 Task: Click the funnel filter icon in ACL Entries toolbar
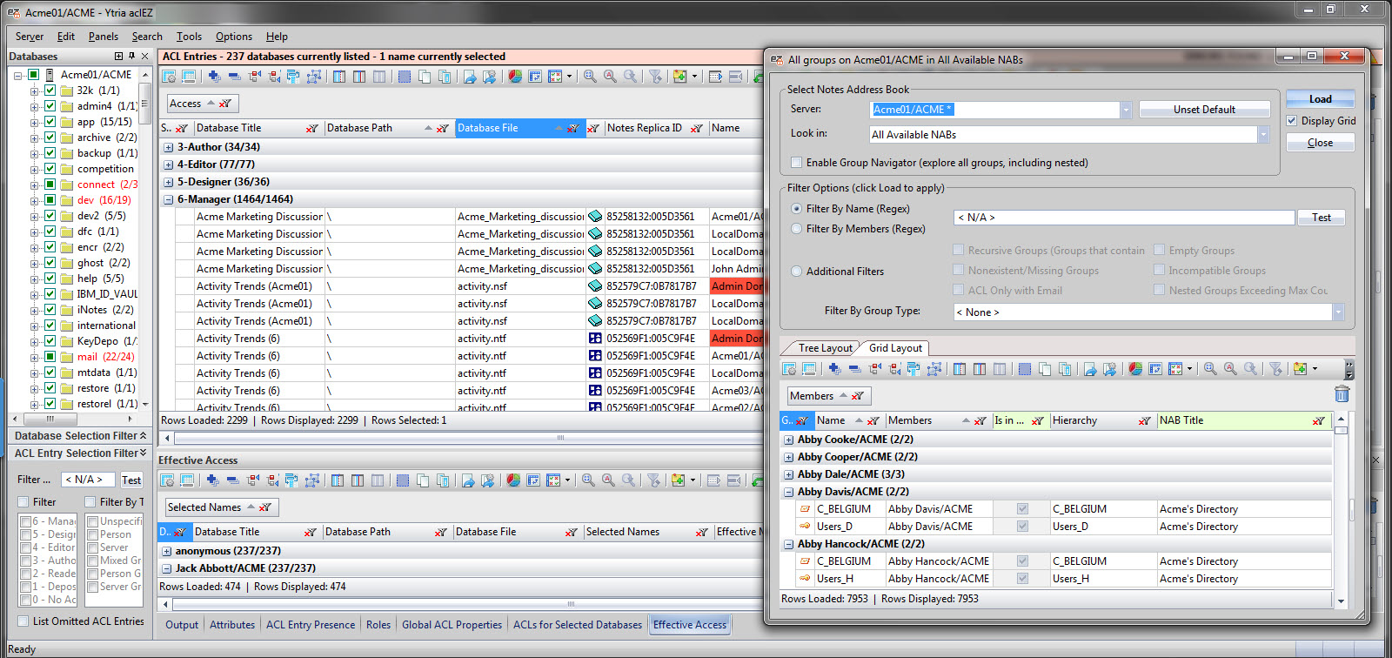[x=655, y=77]
